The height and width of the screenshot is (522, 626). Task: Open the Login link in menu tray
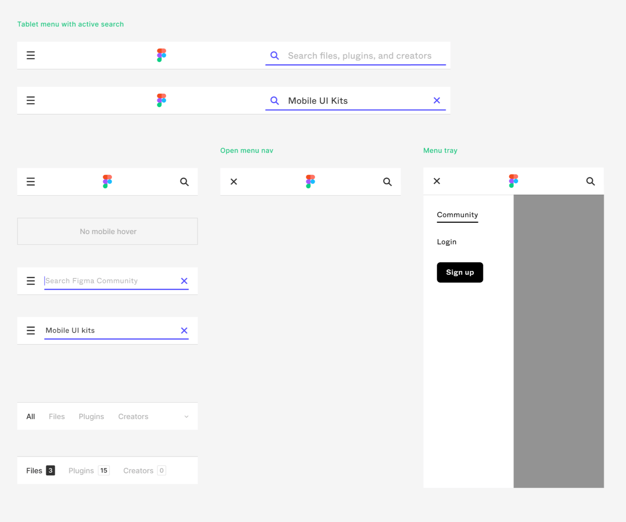(x=446, y=242)
